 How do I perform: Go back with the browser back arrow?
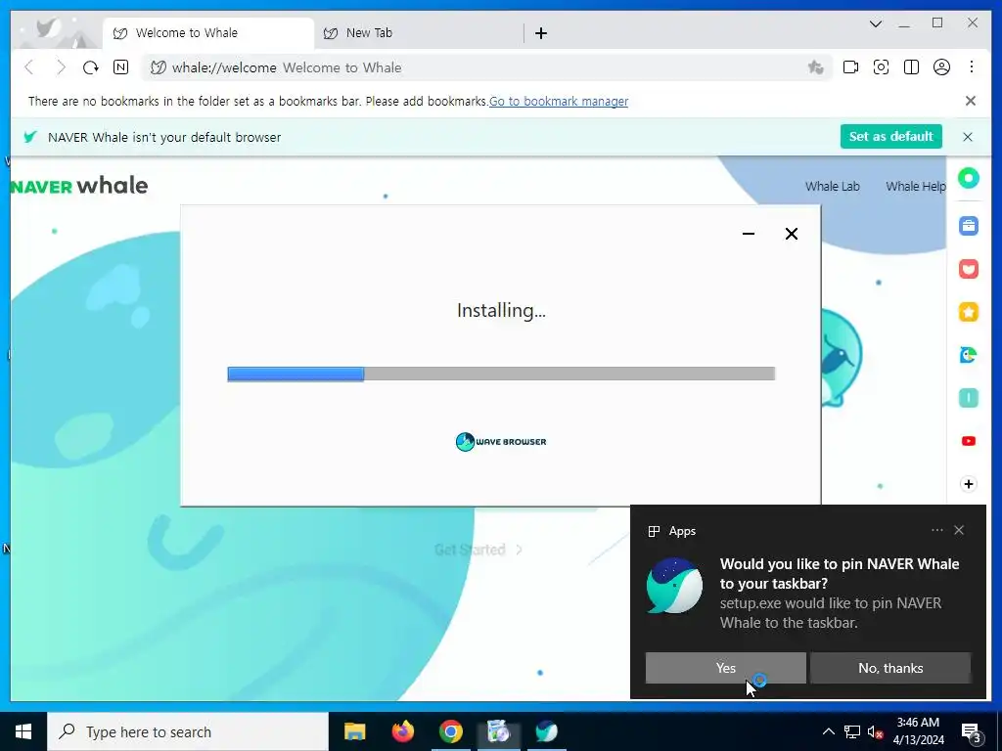pos(29,67)
